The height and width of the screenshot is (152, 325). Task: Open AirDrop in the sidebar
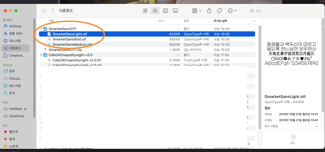15,26
